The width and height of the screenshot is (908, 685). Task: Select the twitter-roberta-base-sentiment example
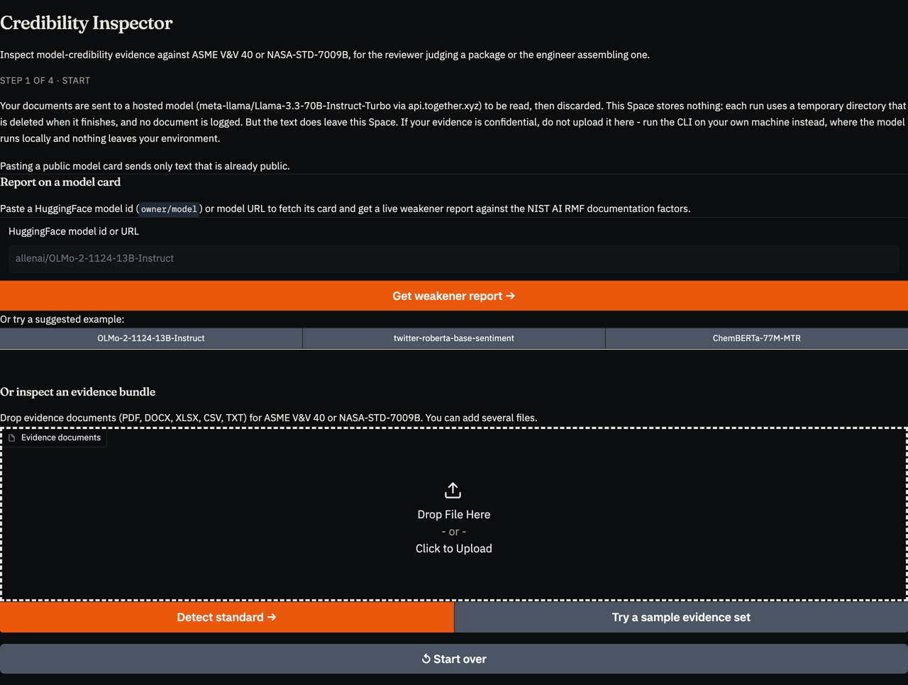454,338
